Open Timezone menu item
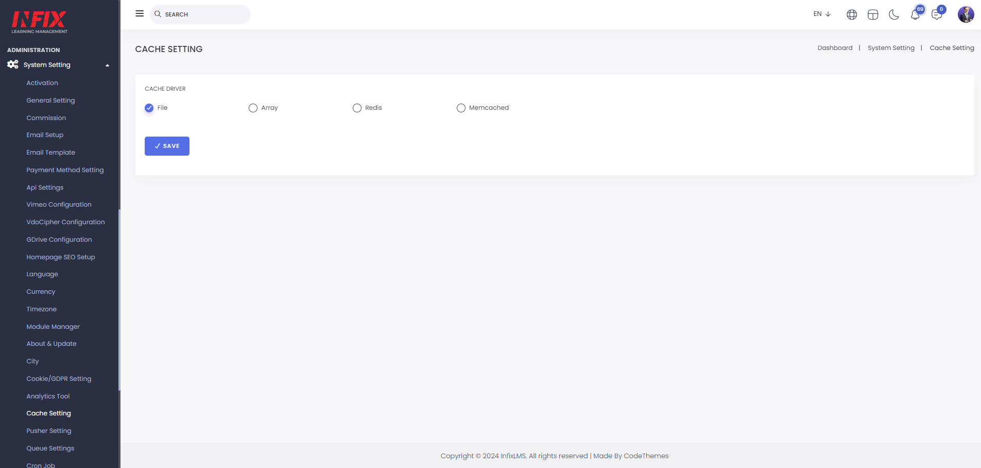The width and height of the screenshot is (981, 468). 42,309
